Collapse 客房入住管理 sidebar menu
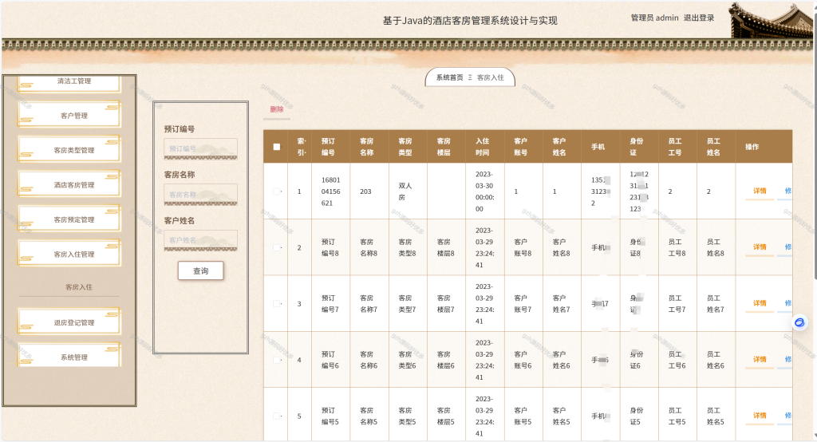Viewport: 817px width, 442px height. (x=69, y=254)
